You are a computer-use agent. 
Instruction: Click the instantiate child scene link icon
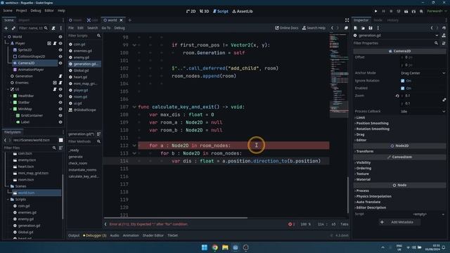click(13, 28)
